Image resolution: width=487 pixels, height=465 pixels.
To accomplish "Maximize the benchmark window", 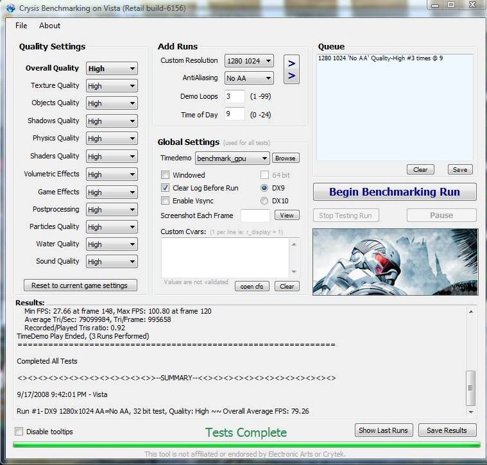I will (x=451, y=5).
